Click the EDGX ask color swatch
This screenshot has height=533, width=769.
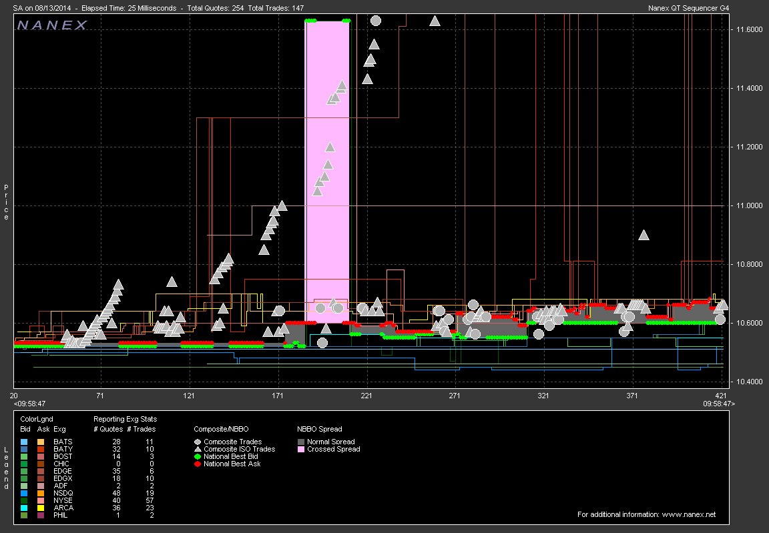[41, 478]
